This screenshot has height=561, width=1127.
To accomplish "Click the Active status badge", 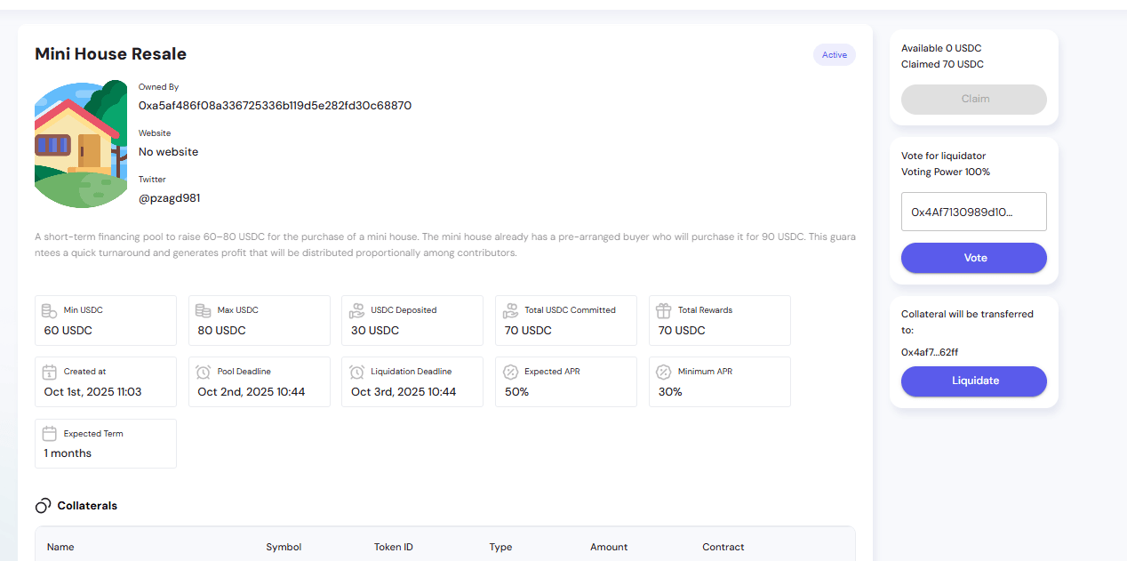I will [834, 55].
